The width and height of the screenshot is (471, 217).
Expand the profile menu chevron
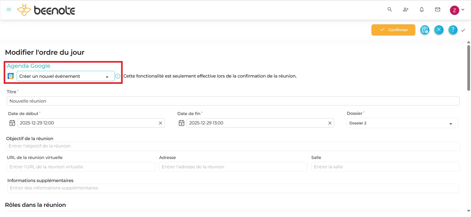(463, 10)
